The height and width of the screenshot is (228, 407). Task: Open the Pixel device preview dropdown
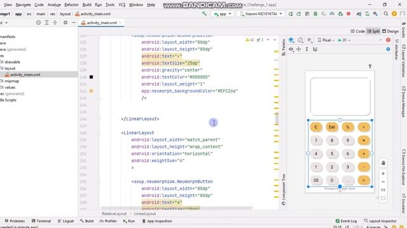pyautogui.click(x=326, y=40)
